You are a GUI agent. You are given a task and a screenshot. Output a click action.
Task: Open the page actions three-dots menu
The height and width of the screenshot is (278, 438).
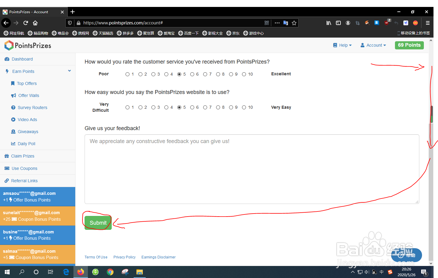(277, 23)
